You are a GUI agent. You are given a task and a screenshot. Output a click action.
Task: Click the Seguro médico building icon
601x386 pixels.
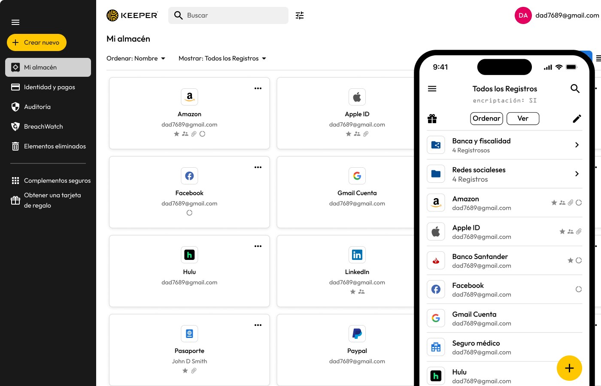(x=436, y=347)
